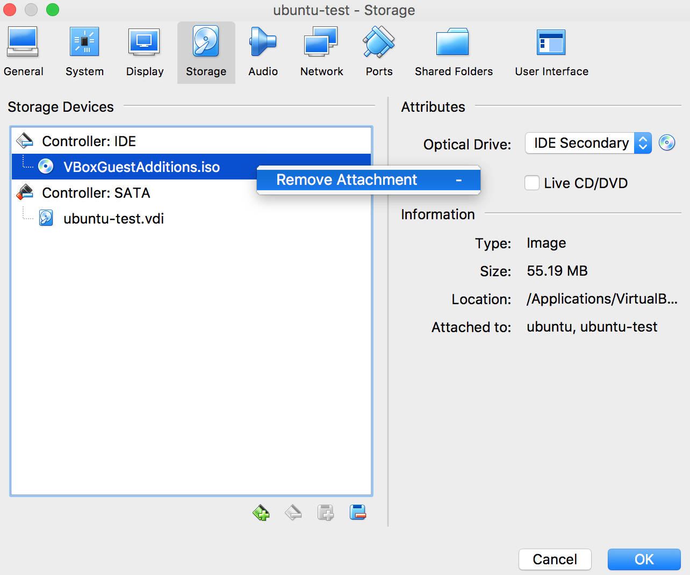Click the Information heading

pyautogui.click(x=438, y=214)
